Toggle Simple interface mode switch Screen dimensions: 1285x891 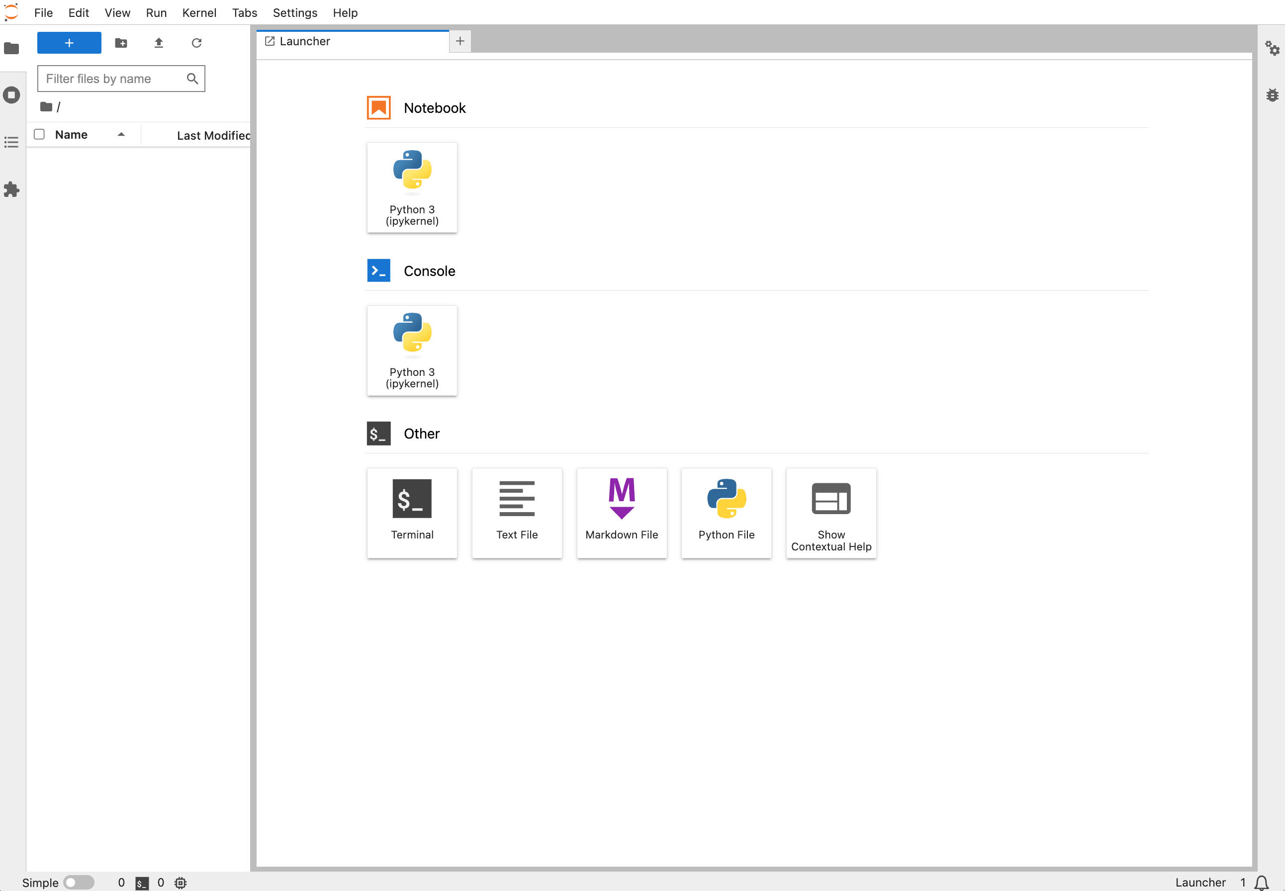79,883
